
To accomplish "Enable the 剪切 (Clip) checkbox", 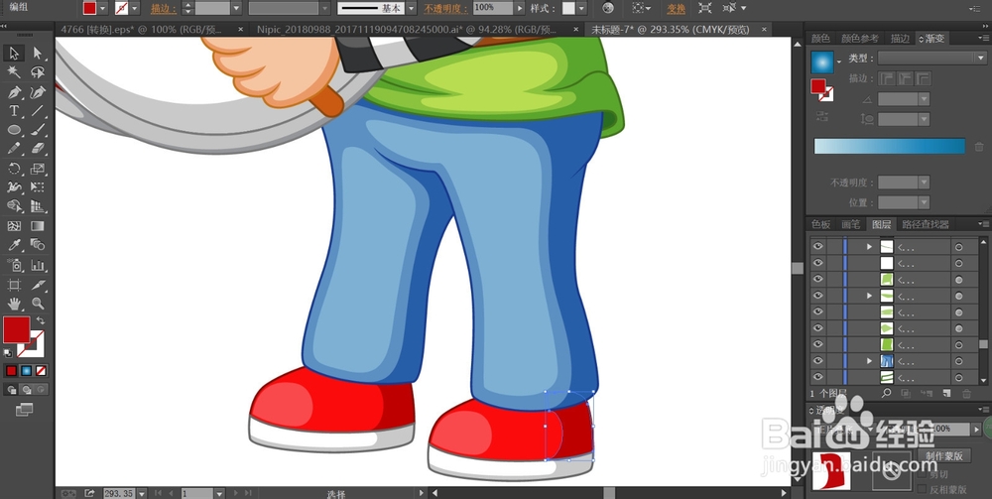I will [922, 473].
